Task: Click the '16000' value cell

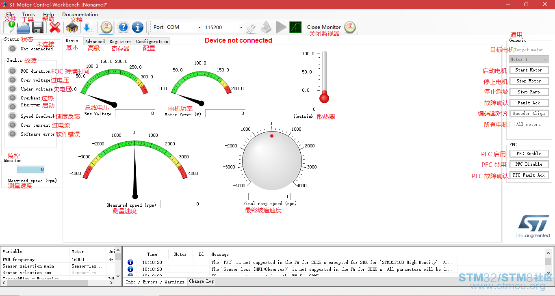Action: click(x=88, y=259)
